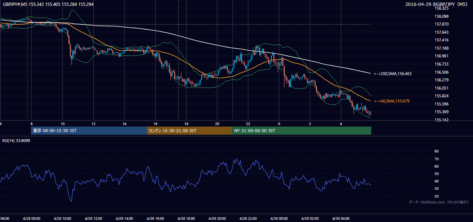Click the 4/29 12:00 time axis label

coord(93,218)
